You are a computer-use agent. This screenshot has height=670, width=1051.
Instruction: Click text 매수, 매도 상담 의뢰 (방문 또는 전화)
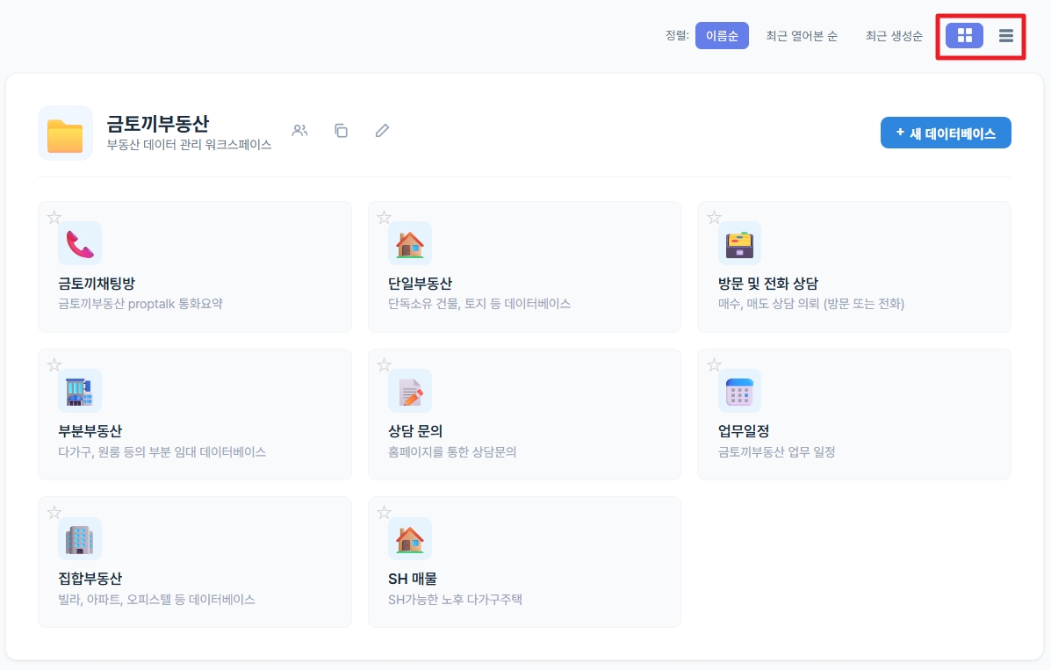811,304
